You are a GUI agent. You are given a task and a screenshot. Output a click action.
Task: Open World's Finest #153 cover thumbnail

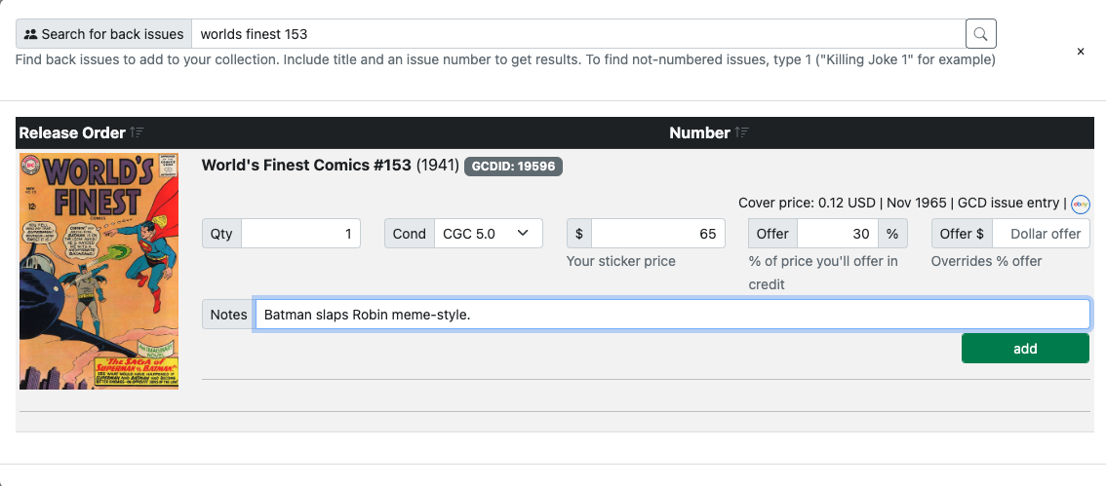(x=99, y=271)
